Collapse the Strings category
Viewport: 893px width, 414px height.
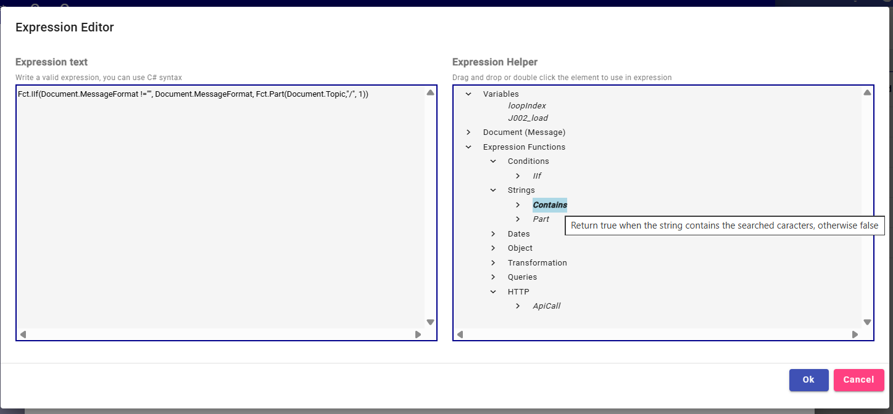493,190
